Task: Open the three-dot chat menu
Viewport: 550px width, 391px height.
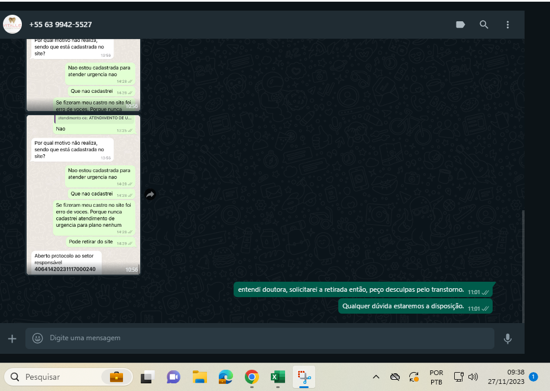Action: [x=507, y=25]
